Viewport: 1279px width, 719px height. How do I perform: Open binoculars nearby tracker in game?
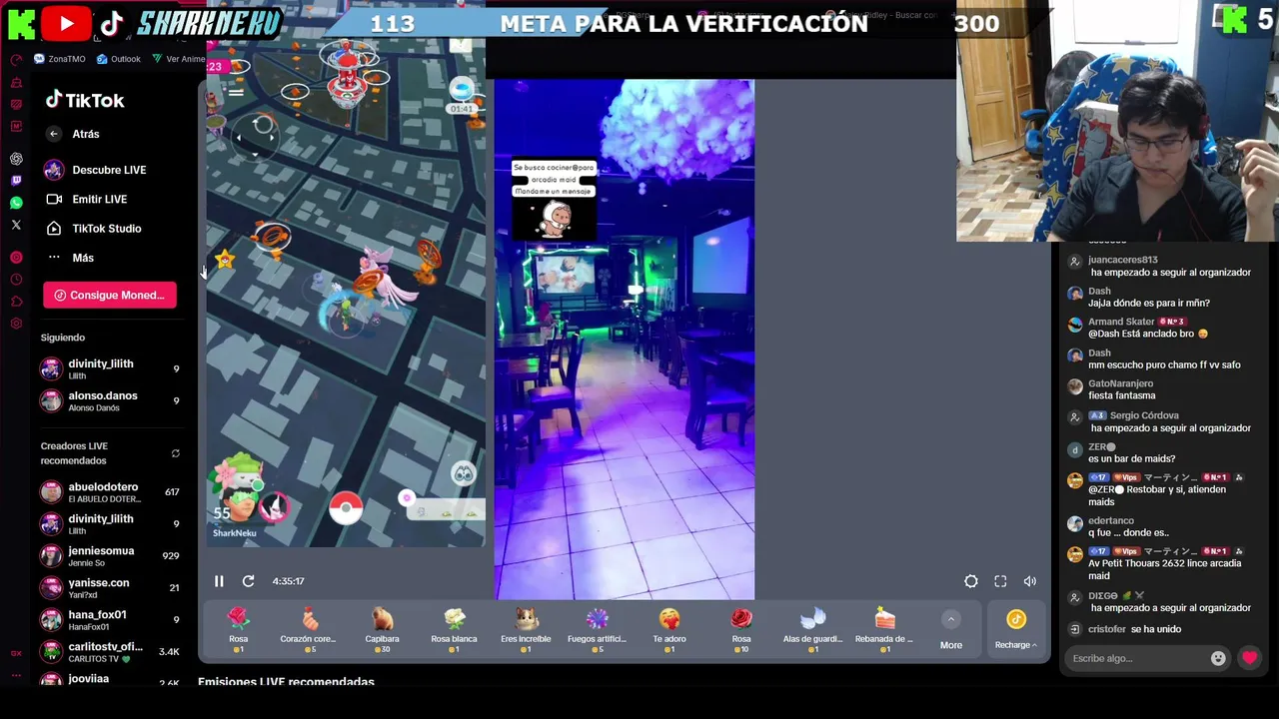coord(463,473)
